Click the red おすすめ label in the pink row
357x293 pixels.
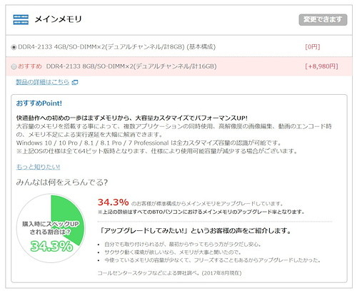coord(30,66)
